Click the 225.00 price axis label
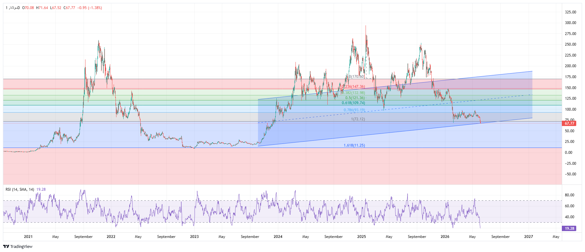585x252 pixels. click(x=570, y=55)
